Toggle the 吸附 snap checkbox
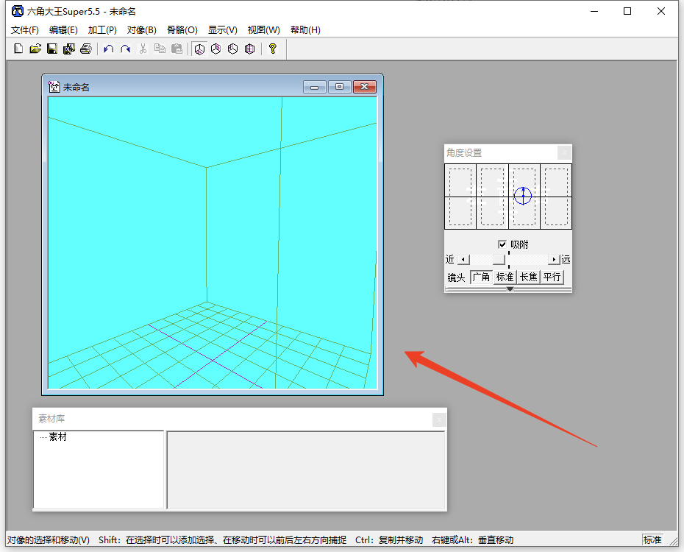This screenshot has width=684, height=552. [x=502, y=244]
